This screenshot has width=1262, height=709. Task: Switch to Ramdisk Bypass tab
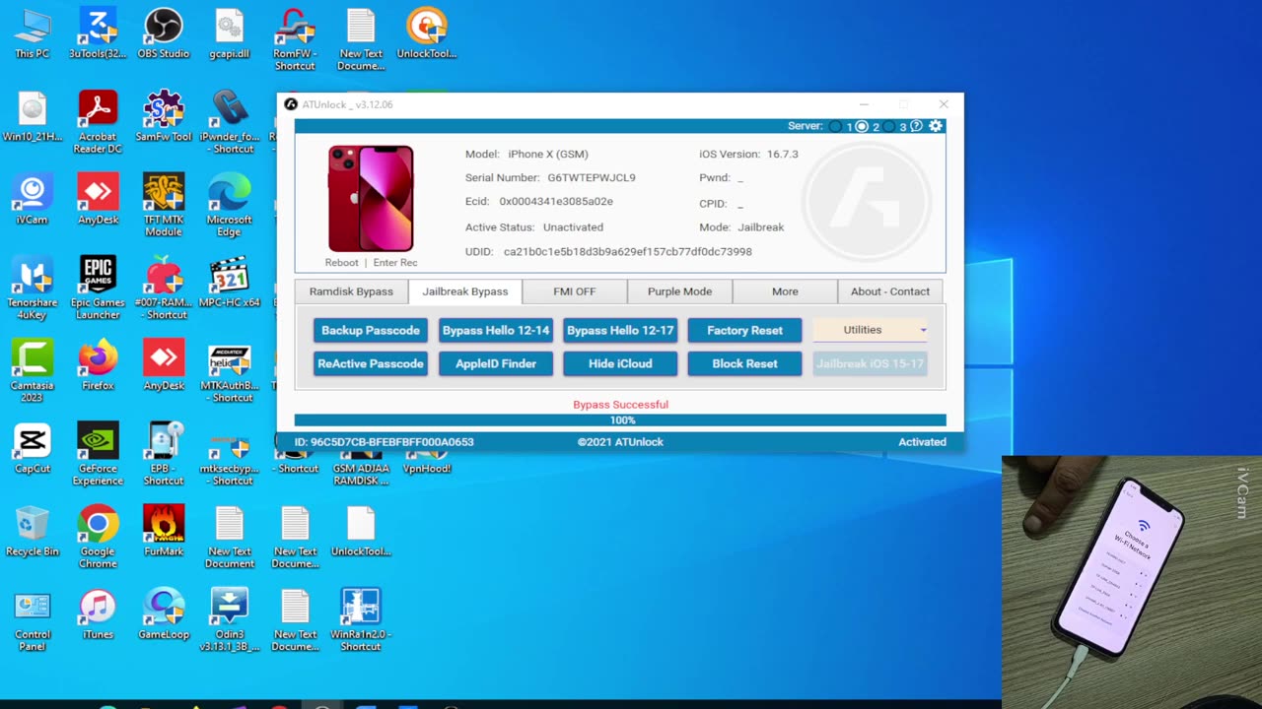point(351,291)
